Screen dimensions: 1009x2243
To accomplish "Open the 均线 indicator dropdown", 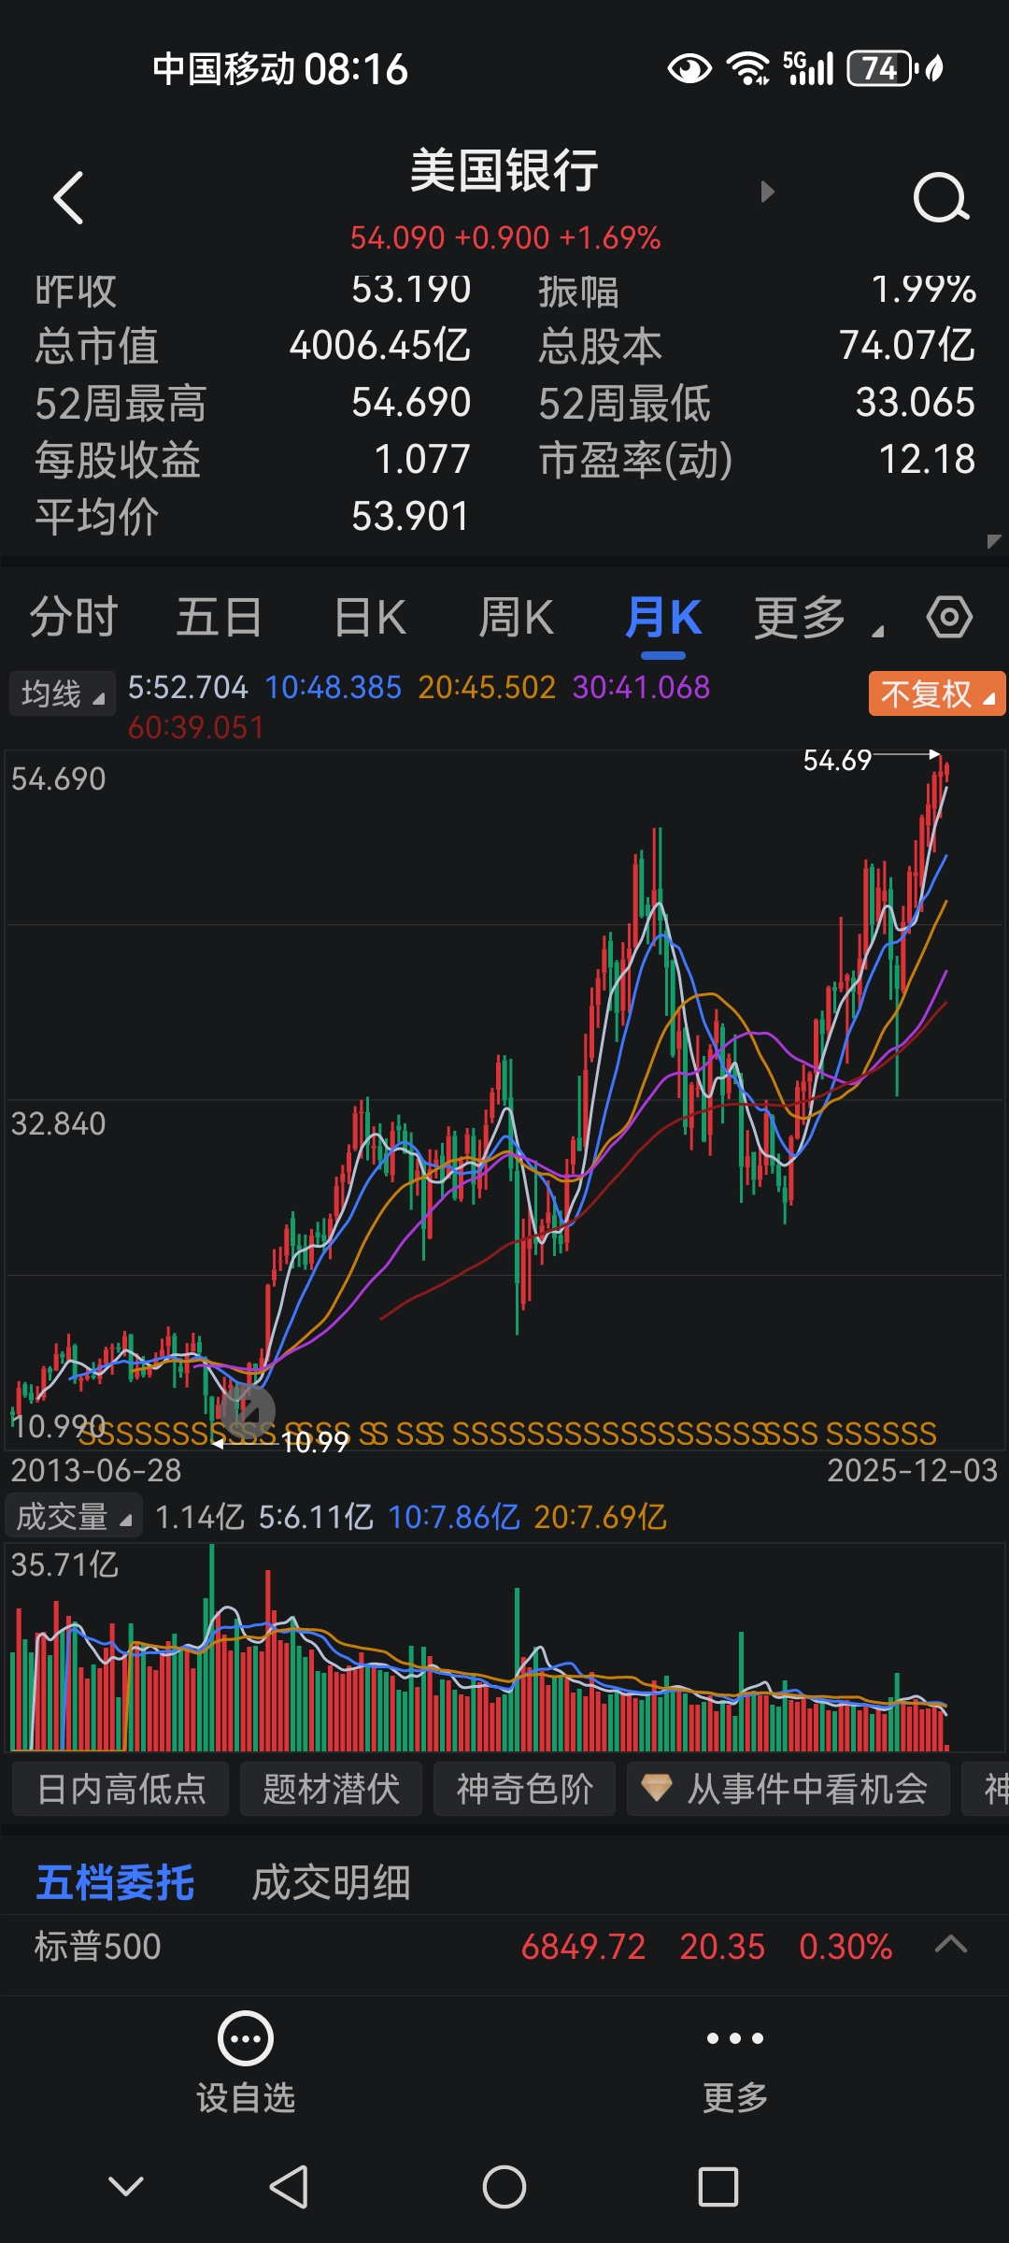I will coord(62,693).
